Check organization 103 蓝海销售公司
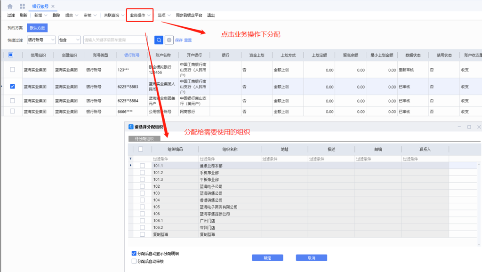Image resolution: width=482 pixels, height=272 pixels. 142,193
